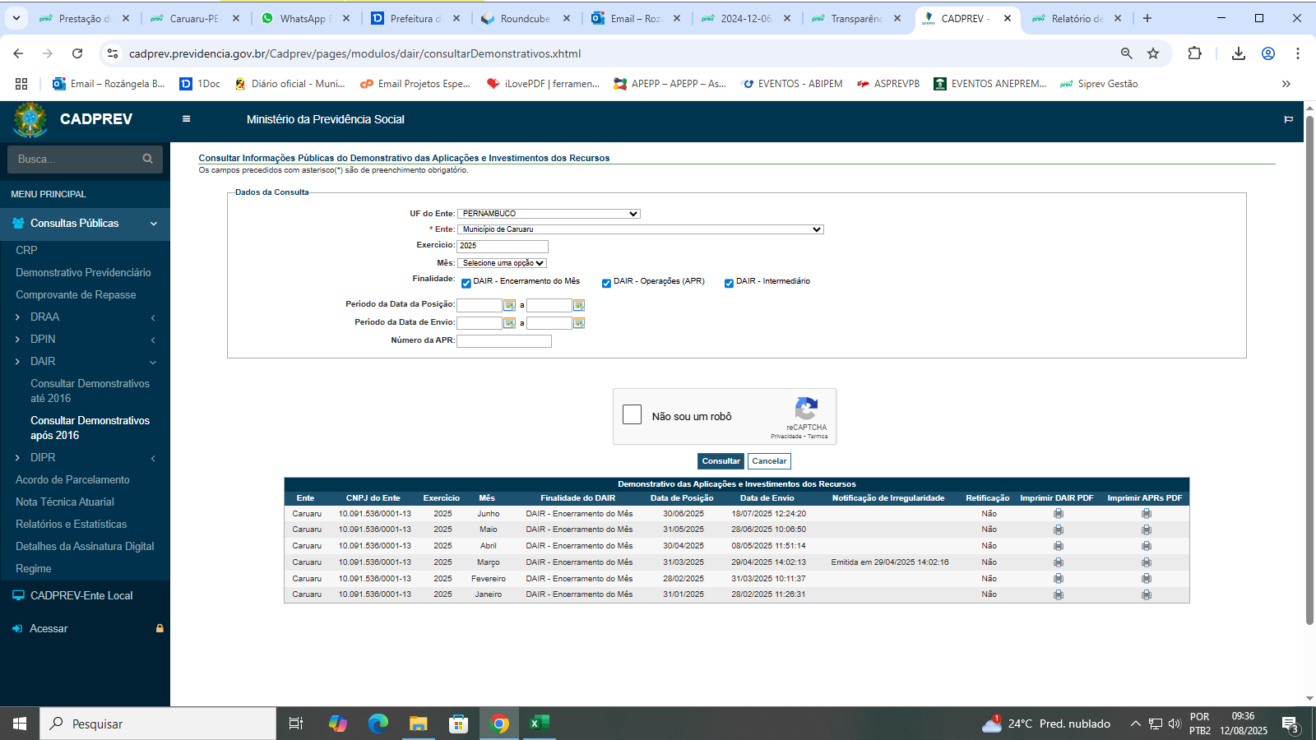The height and width of the screenshot is (740, 1316).
Task: Toggle DAIR - Operações (APR) checkbox
Action: [x=606, y=284]
